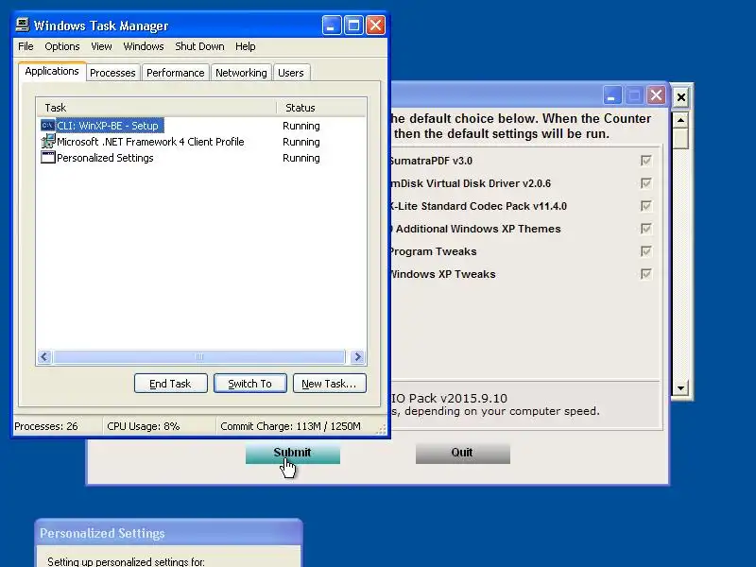The width and height of the screenshot is (756, 567).
Task: Sort by the Task column header
Action: pos(156,108)
